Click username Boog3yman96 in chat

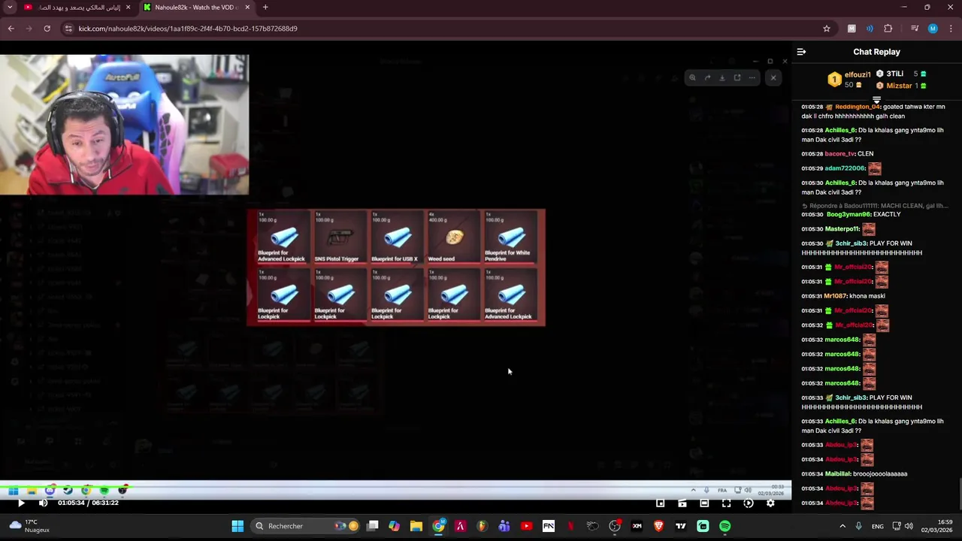click(849, 215)
